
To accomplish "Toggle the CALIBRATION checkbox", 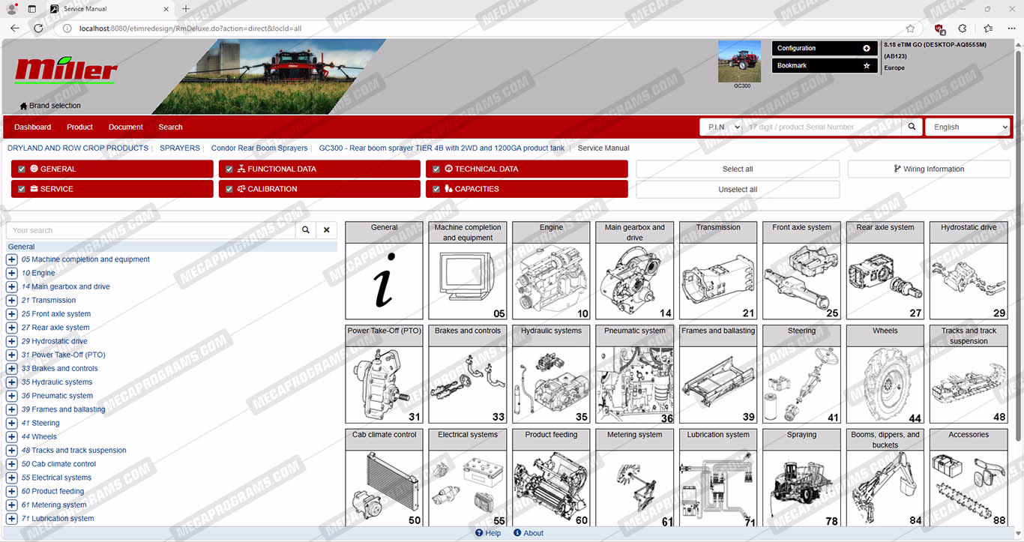I will (229, 189).
